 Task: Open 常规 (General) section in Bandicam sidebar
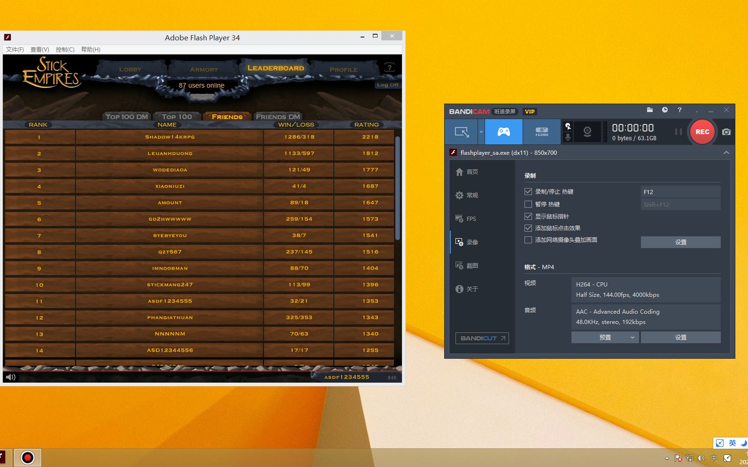click(467, 195)
